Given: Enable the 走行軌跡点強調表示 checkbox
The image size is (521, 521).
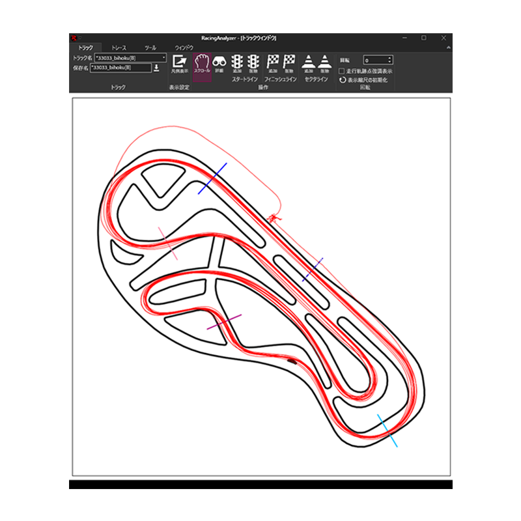Looking at the screenshot, I should point(342,70).
